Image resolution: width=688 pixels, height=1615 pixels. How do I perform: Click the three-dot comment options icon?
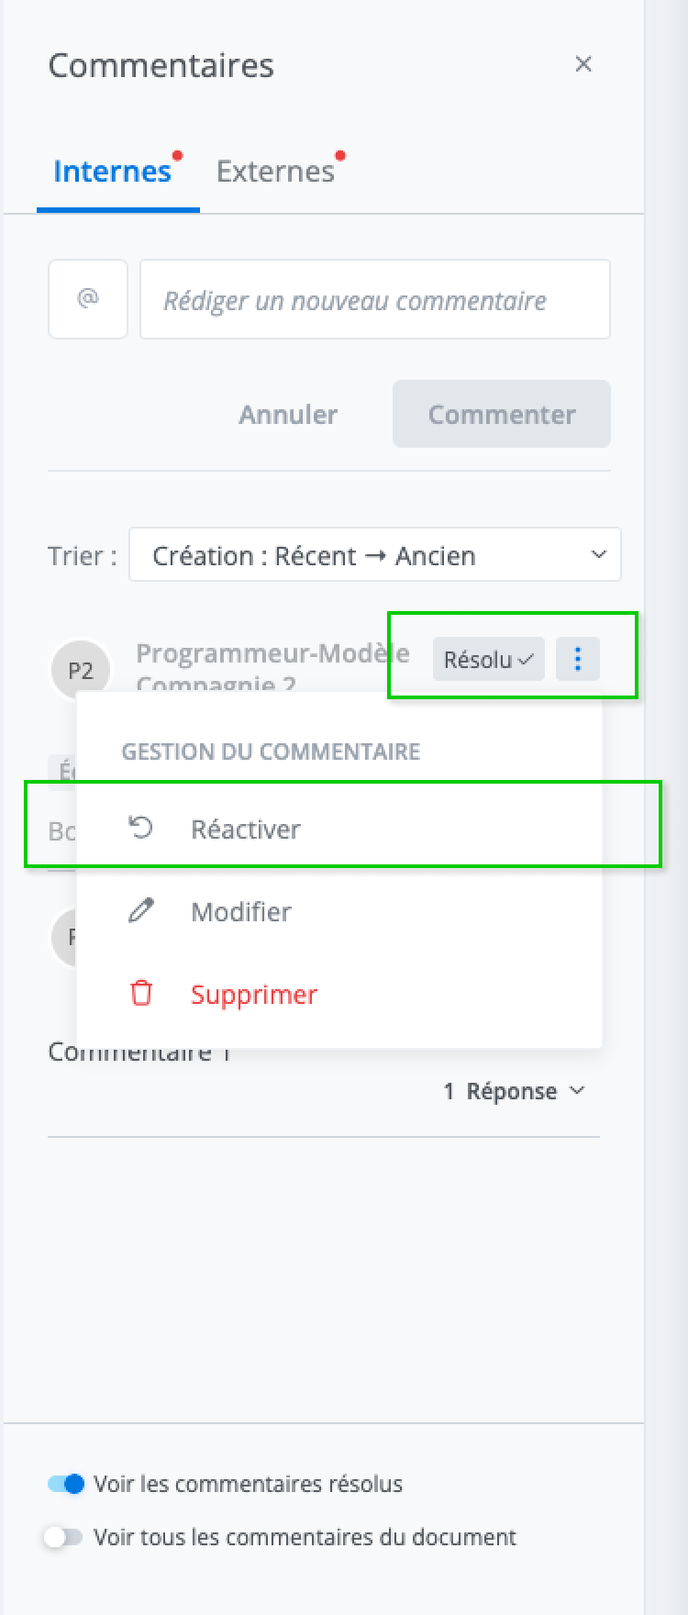pos(578,659)
